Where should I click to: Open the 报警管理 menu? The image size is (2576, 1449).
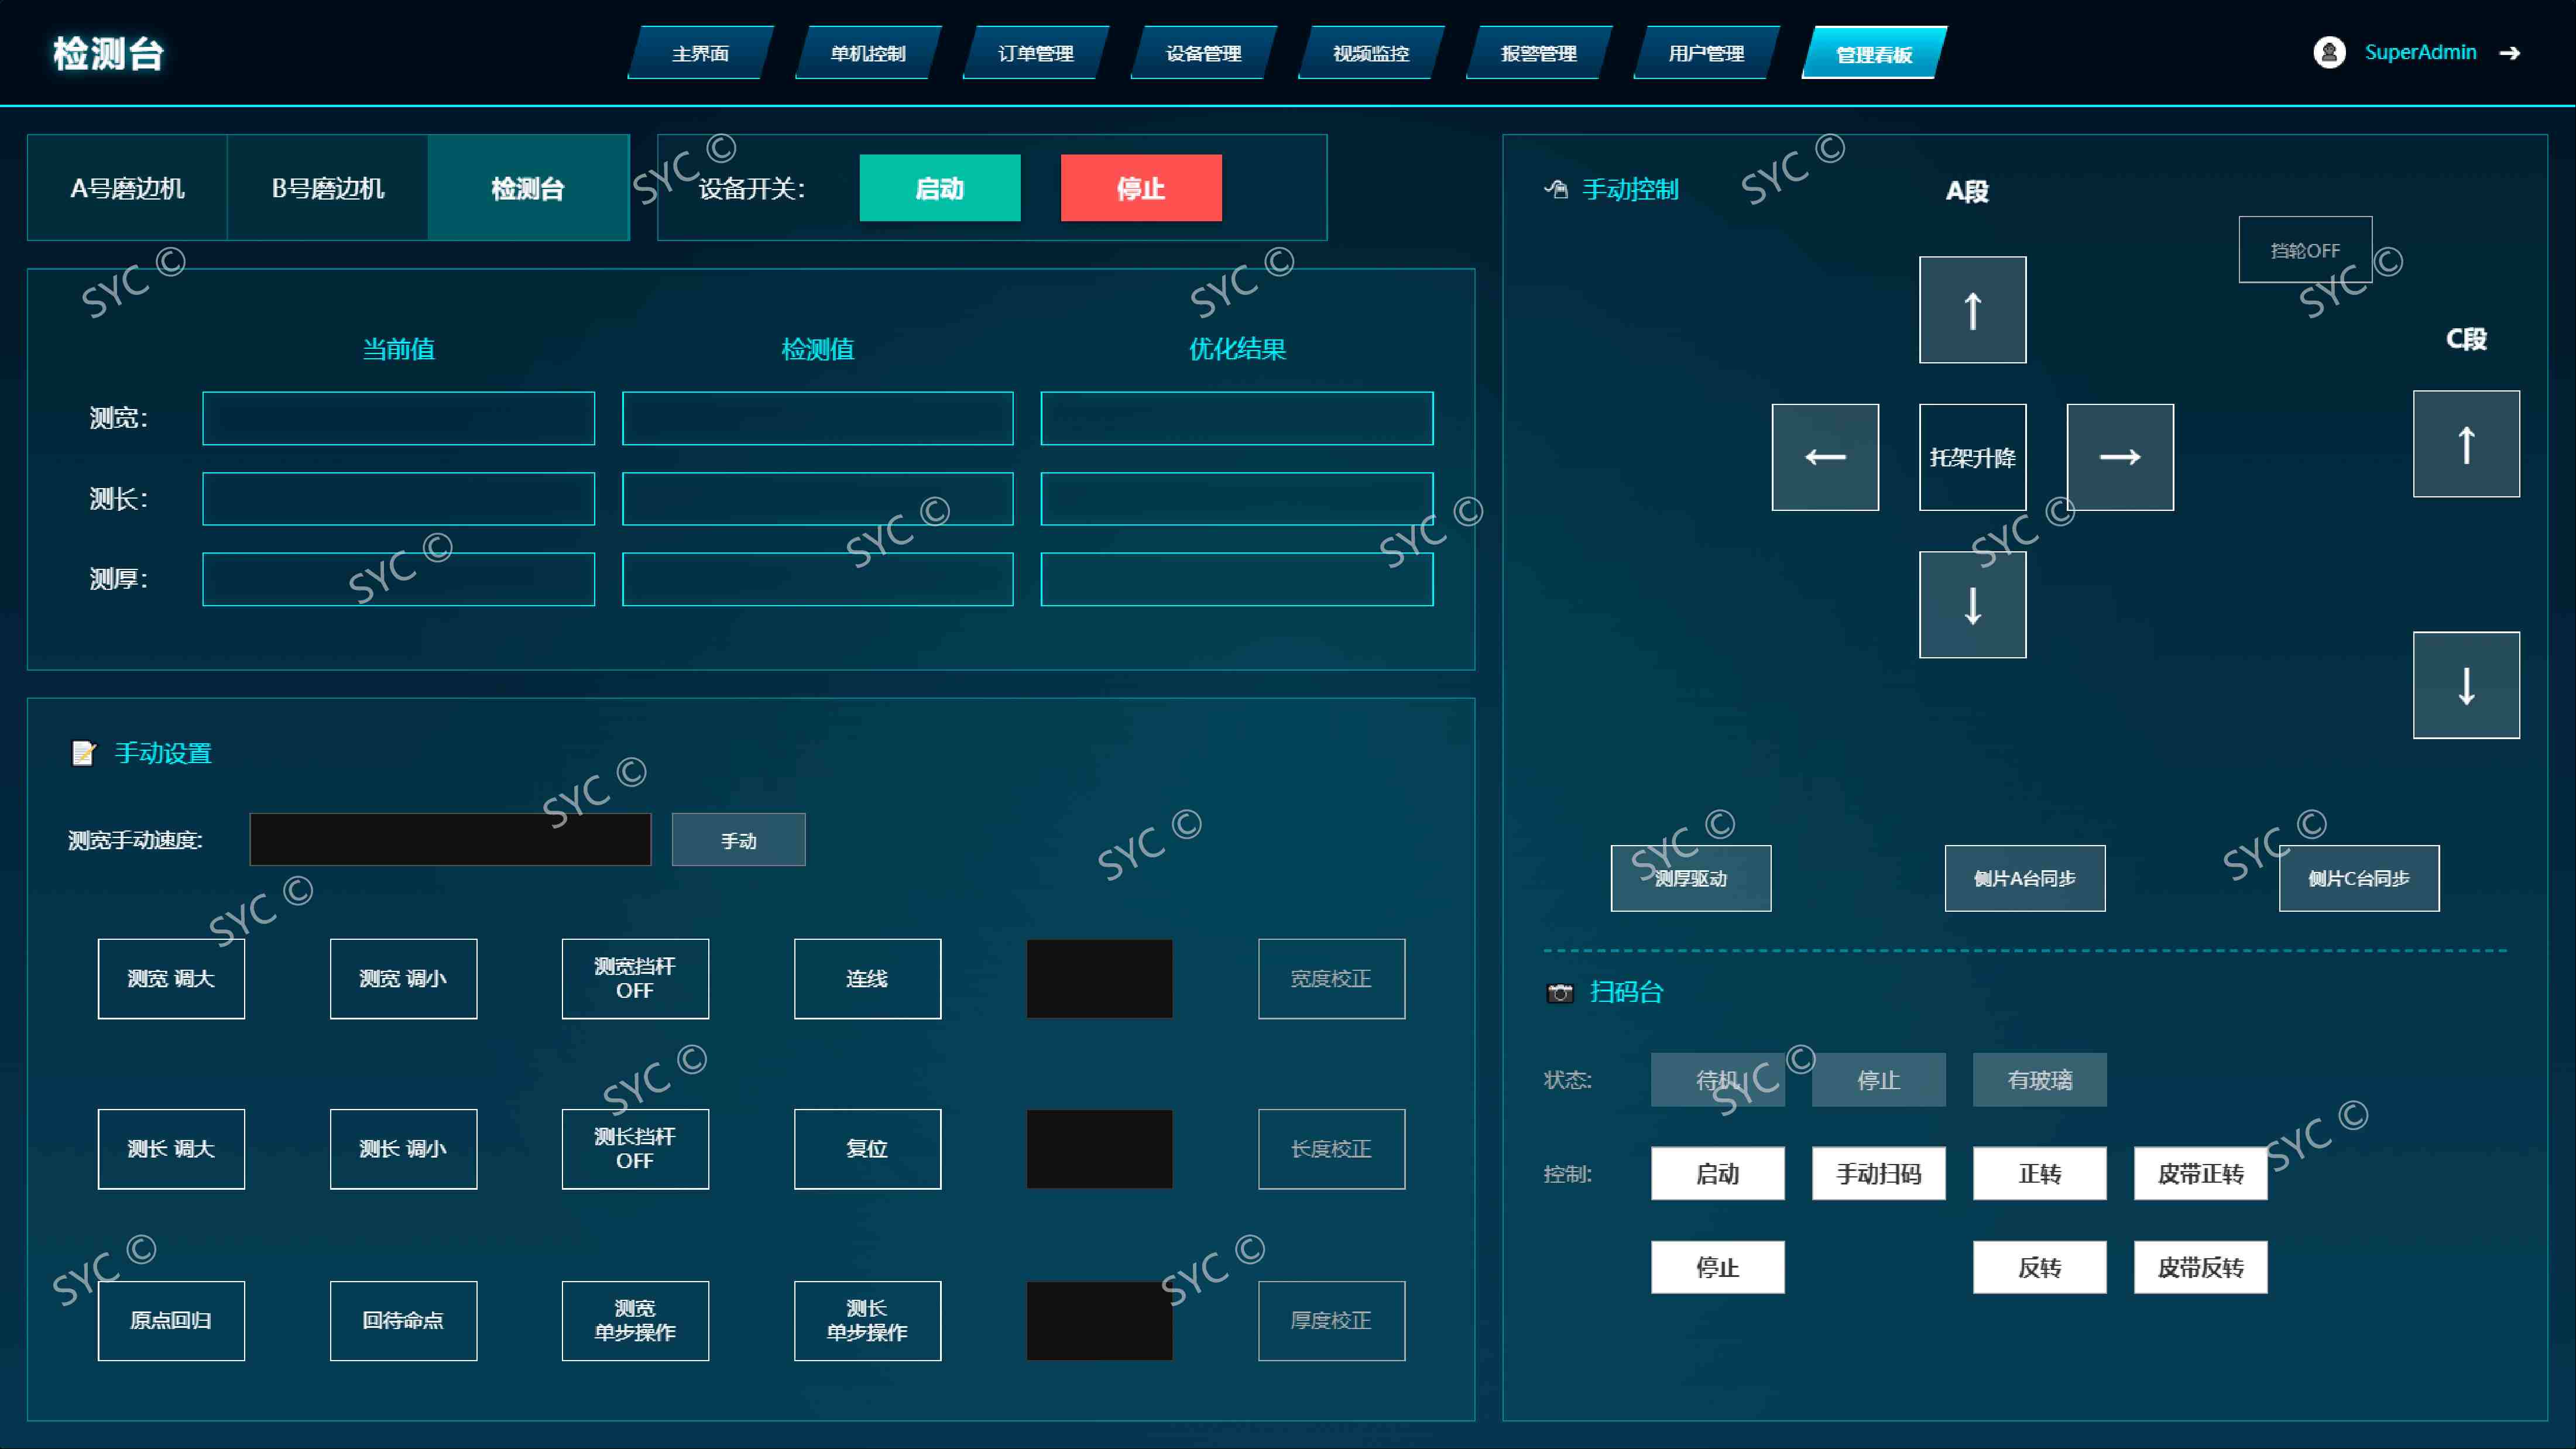pos(1539,53)
